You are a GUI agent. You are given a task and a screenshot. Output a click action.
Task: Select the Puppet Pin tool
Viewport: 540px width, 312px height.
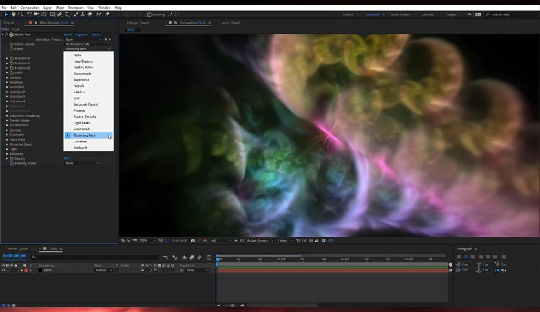107,14
